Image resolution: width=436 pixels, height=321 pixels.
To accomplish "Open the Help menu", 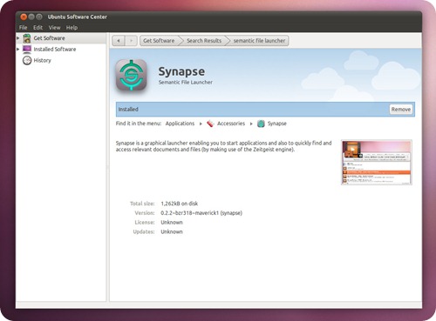I will click(72, 28).
